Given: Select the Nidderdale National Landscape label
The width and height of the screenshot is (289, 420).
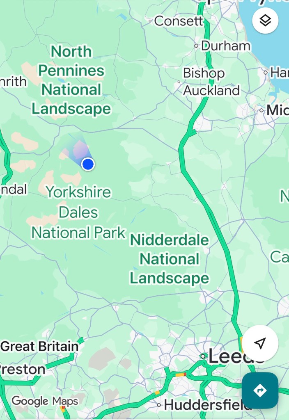Looking at the screenshot, I should pyautogui.click(x=170, y=259).
